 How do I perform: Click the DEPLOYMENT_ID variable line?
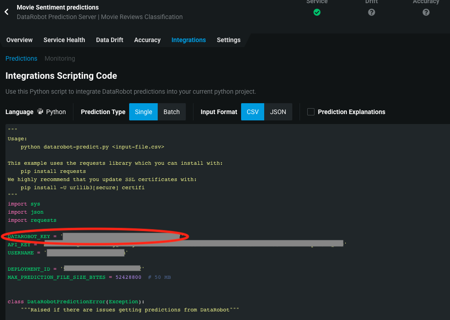[x=76, y=269]
